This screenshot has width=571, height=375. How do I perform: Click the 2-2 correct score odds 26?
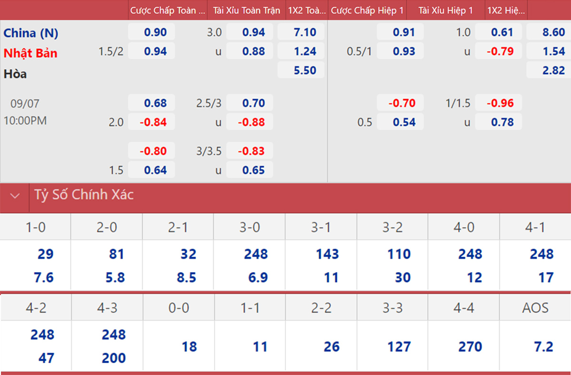tap(331, 346)
